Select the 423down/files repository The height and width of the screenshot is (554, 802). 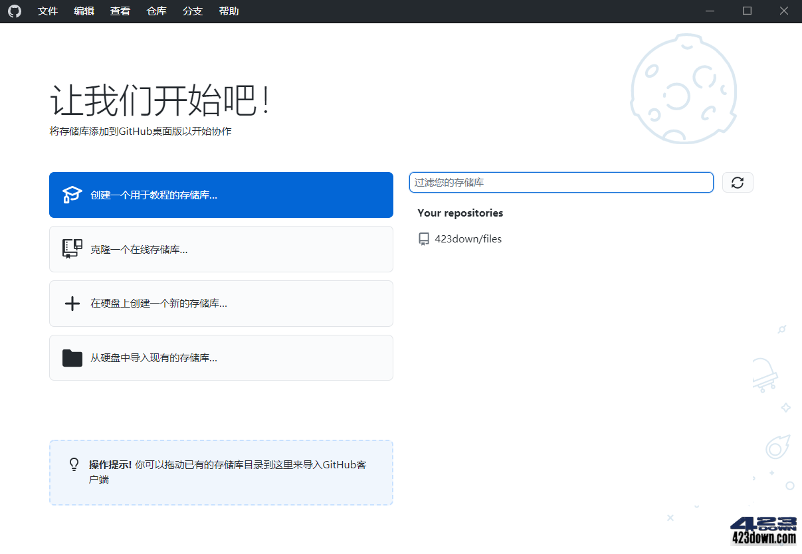468,238
